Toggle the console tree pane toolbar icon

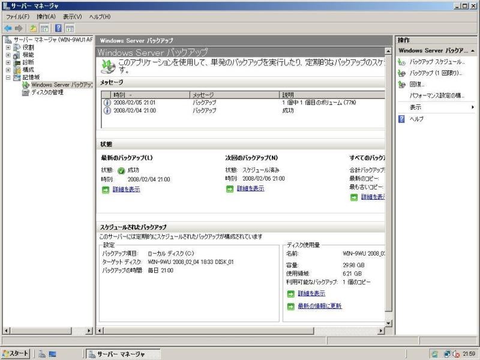click(44, 28)
